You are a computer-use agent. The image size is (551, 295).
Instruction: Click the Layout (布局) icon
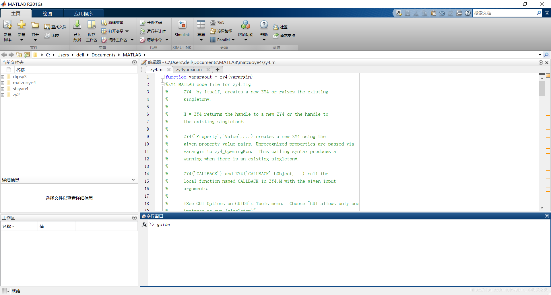(x=201, y=25)
